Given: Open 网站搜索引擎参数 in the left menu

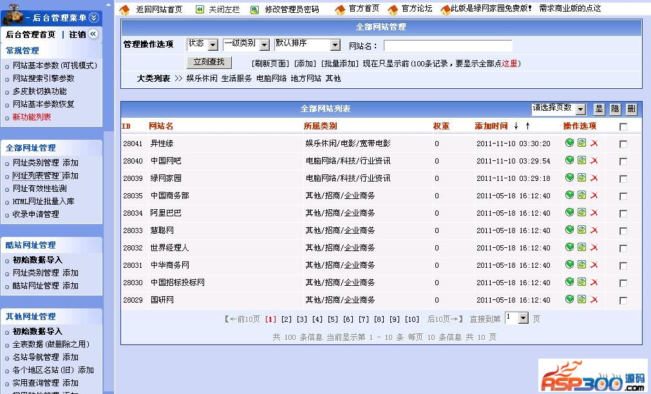Looking at the screenshot, I should pos(43,78).
